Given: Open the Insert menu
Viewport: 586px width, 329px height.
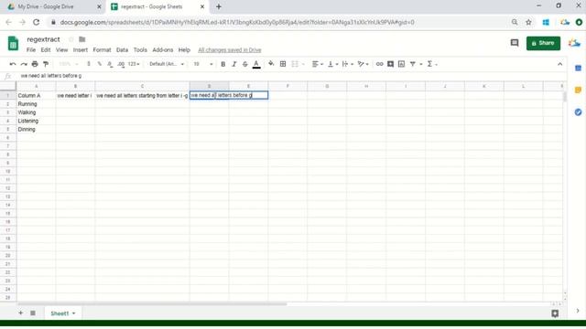Looking at the screenshot, I should click(80, 50).
